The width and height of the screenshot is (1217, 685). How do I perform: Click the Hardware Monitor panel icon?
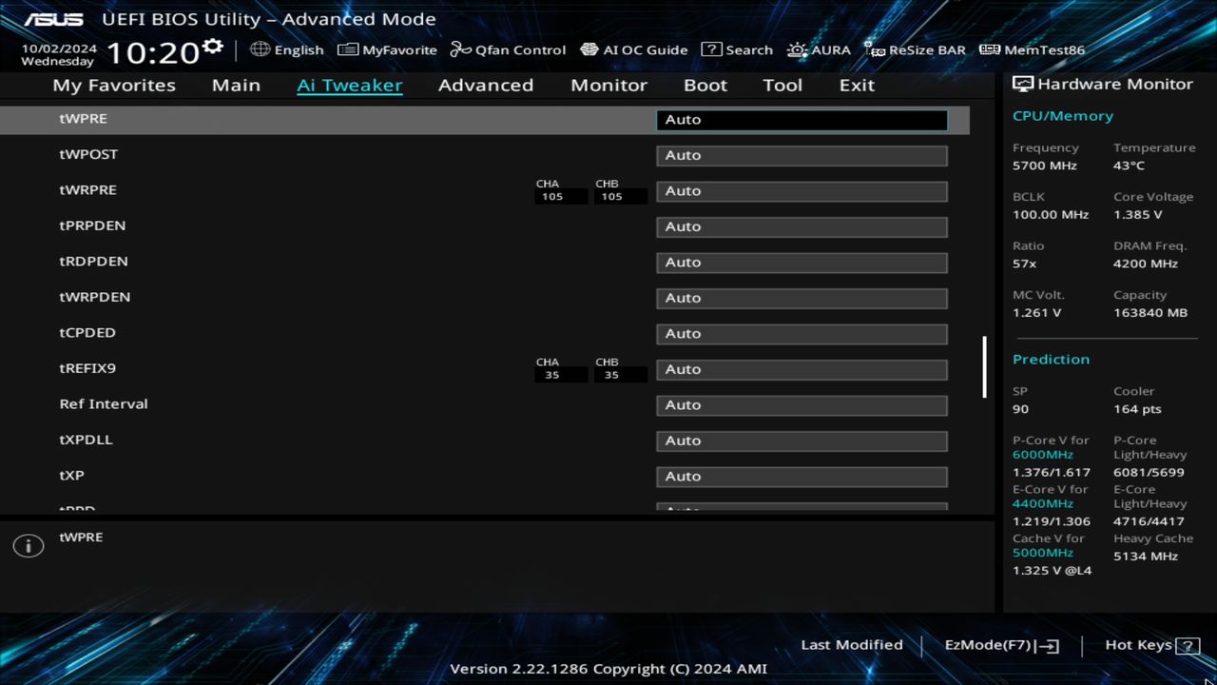point(1024,84)
